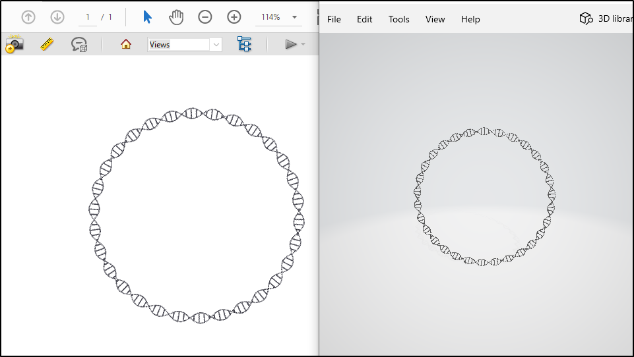Click the 3D camera rotate tool
This screenshot has width=634, height=357.
click(15, 44)
